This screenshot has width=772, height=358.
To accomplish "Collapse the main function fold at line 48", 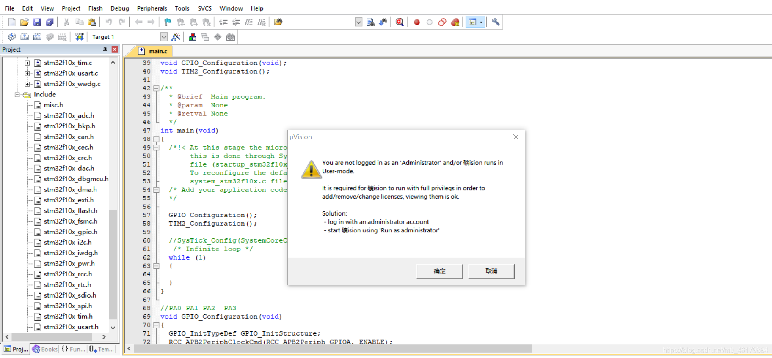I will tap(156, 139).
